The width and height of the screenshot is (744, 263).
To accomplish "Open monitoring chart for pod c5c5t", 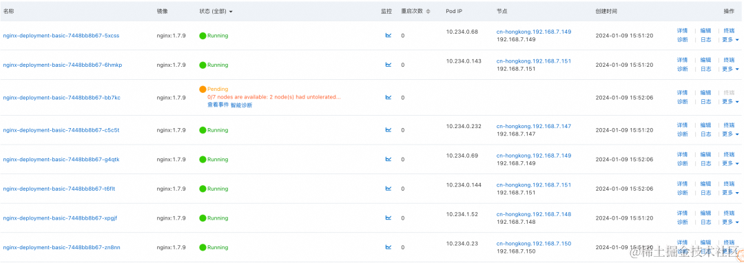I will point(388,130).
